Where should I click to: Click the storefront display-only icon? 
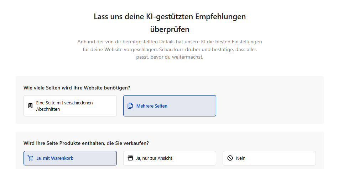[x=130, y=158]
